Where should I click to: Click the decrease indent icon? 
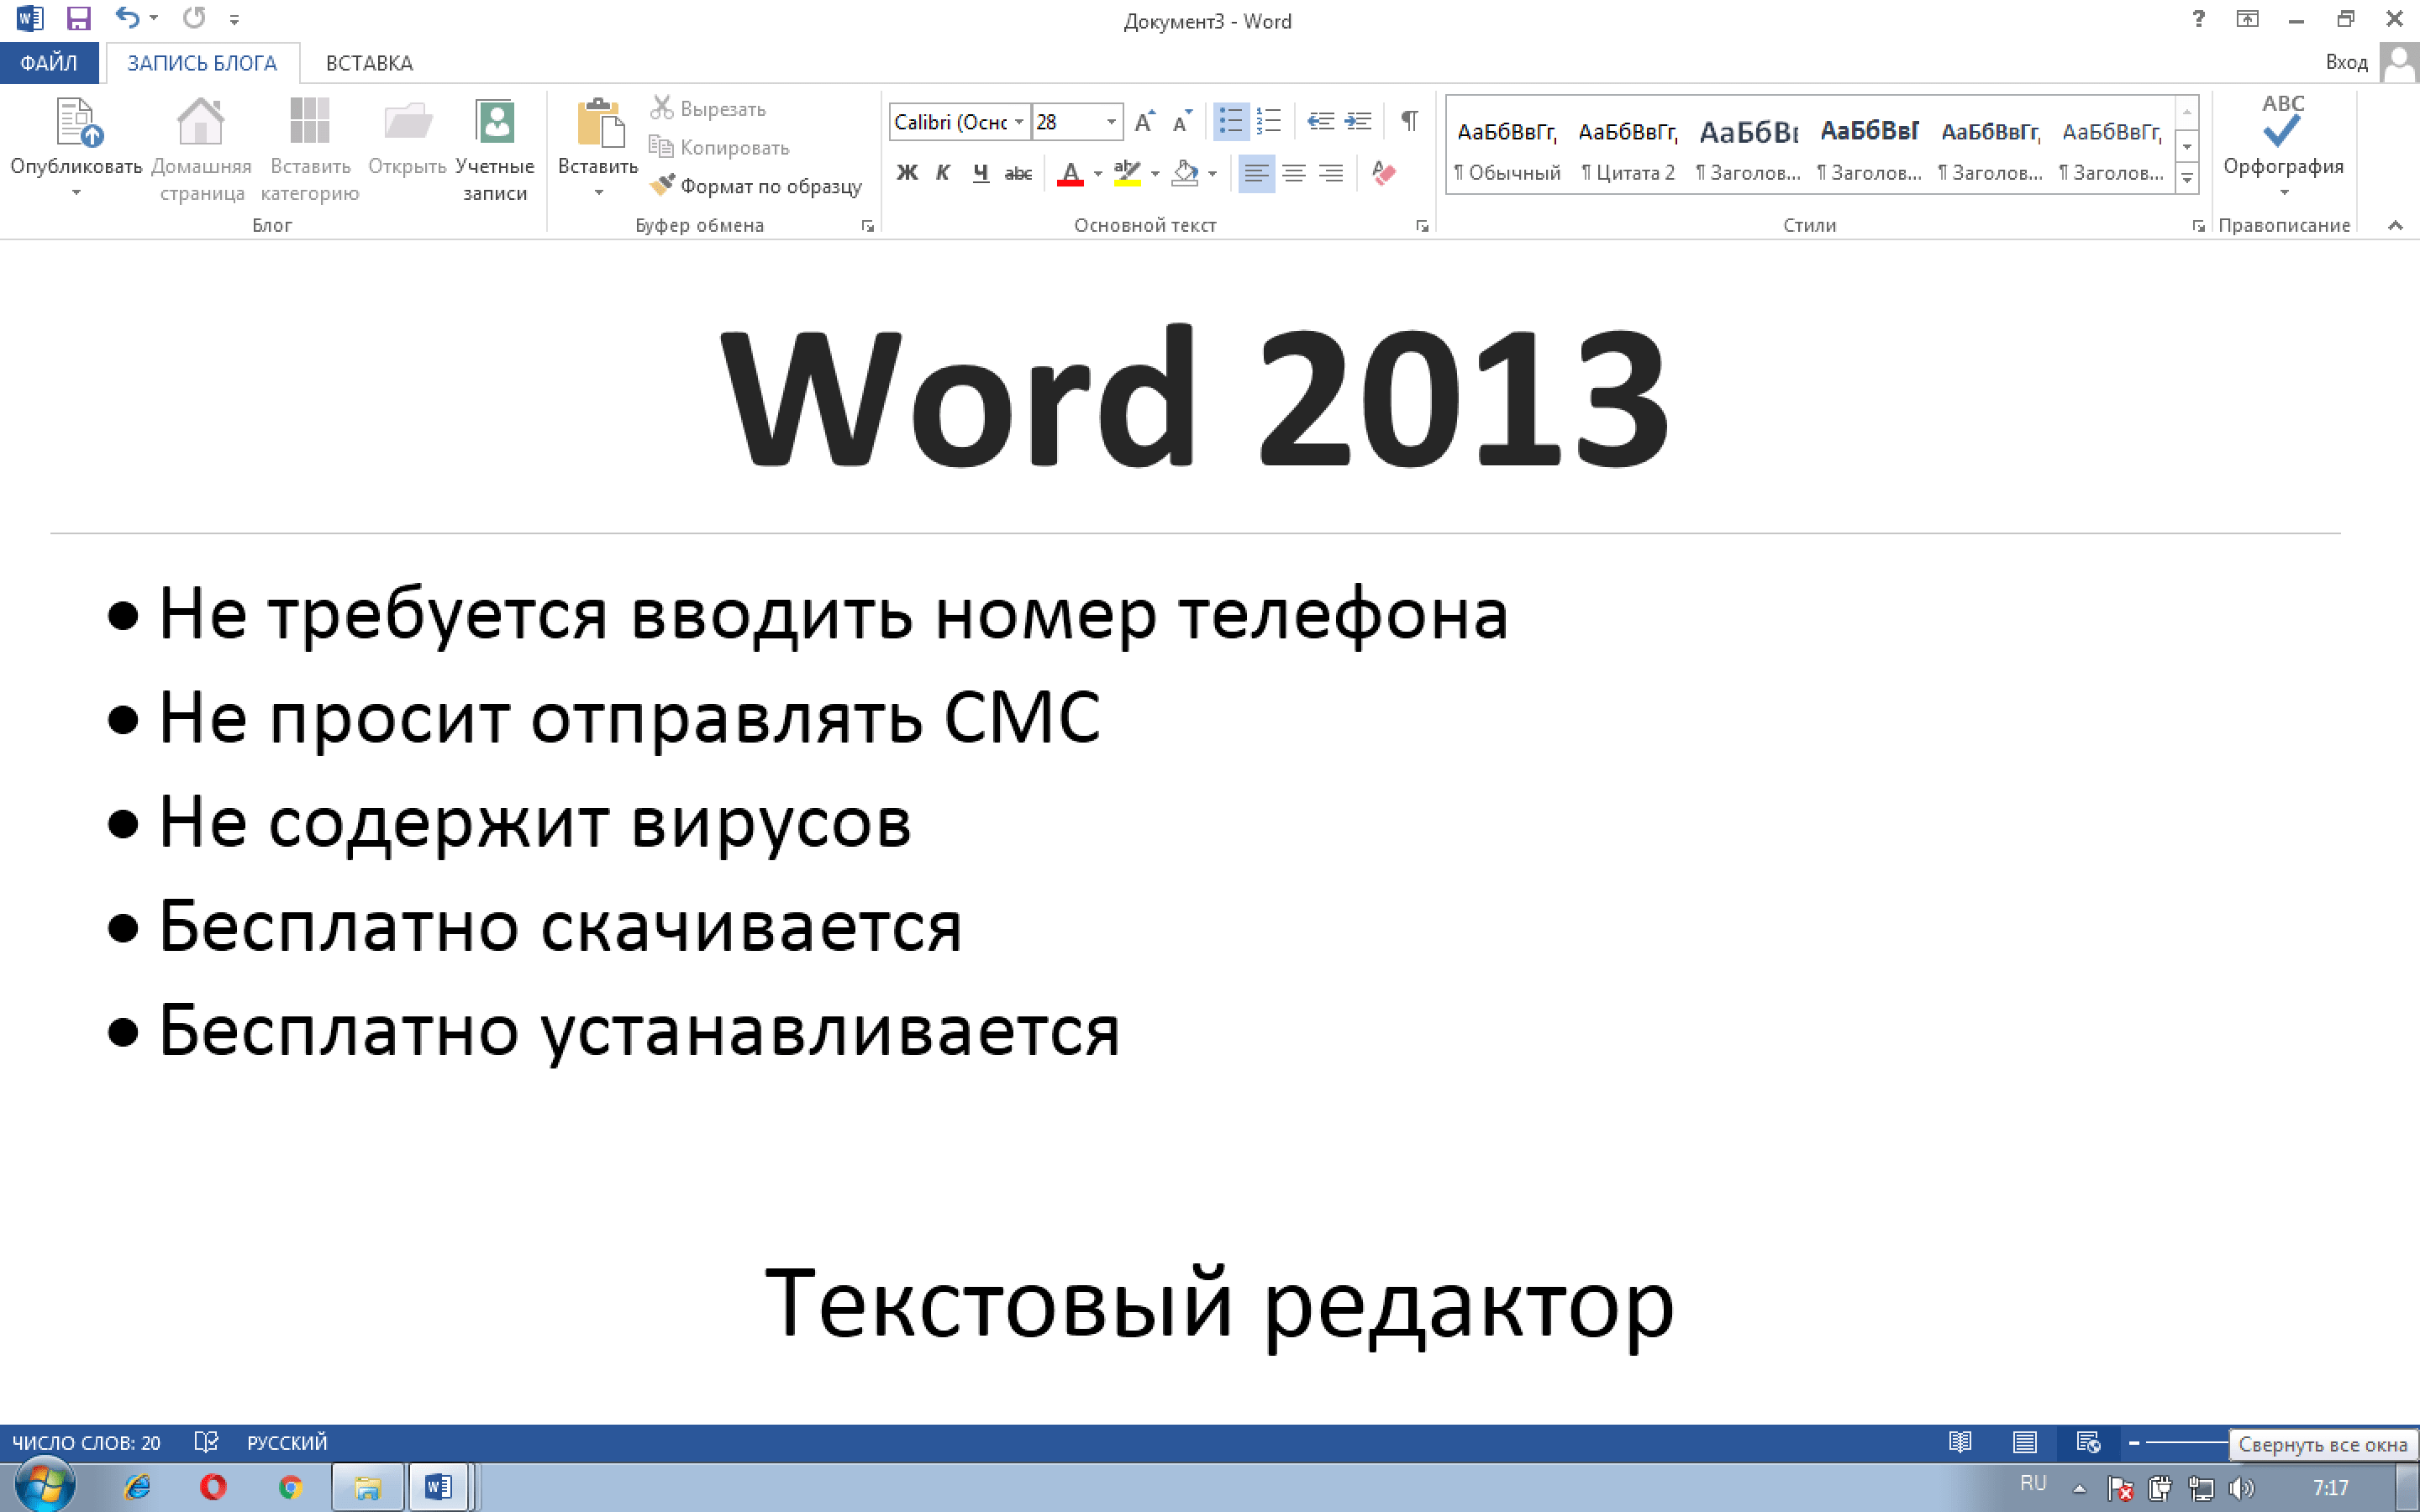coord(1320,122)
